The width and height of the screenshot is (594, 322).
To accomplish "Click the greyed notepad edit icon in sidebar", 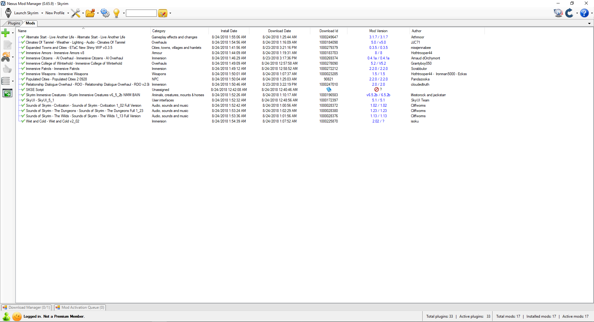I will 7,45.
